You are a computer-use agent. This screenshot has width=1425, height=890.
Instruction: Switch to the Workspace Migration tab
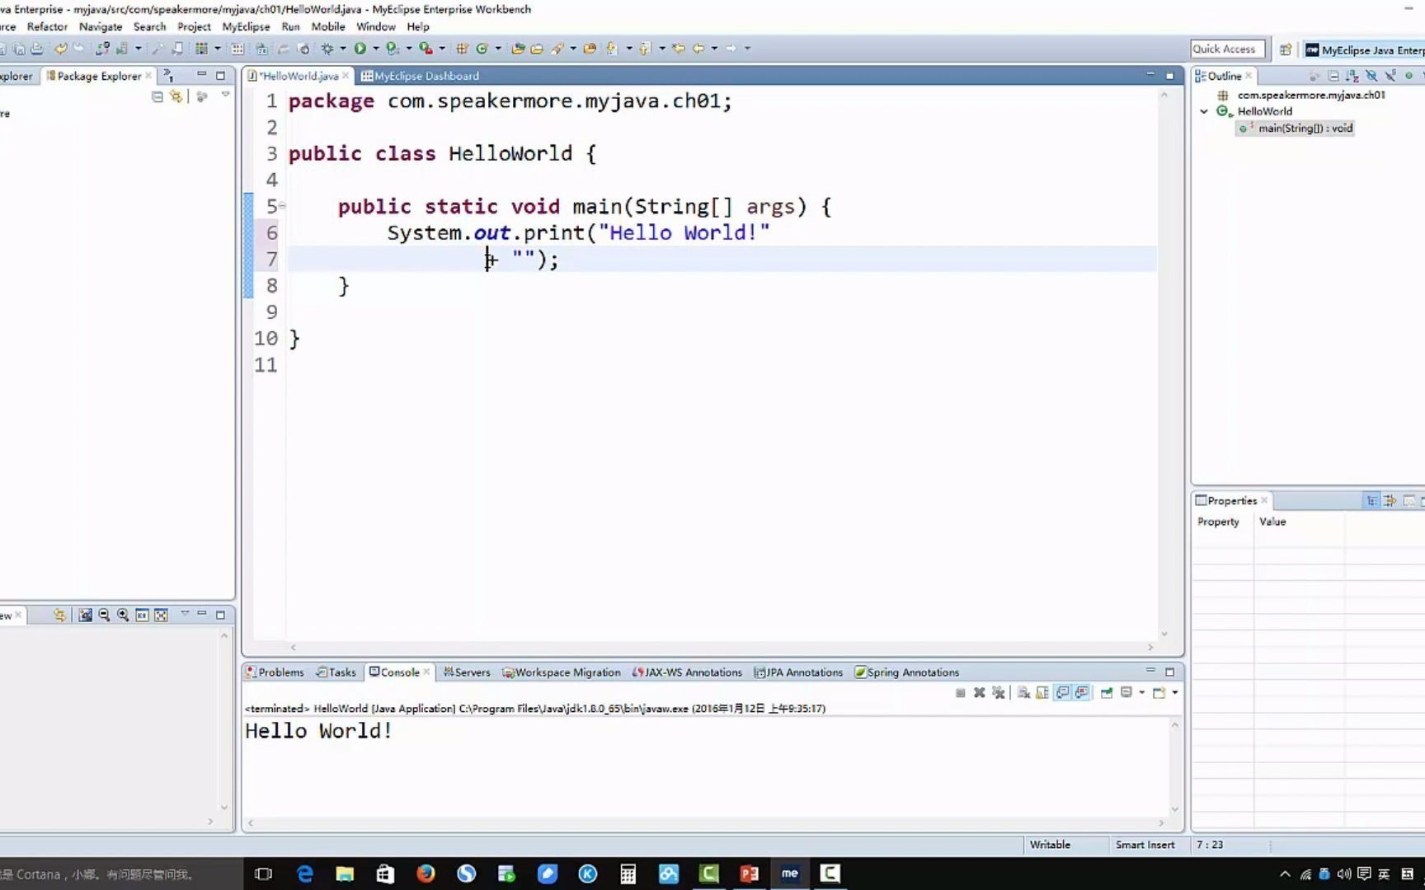click(x=562, y=672)
